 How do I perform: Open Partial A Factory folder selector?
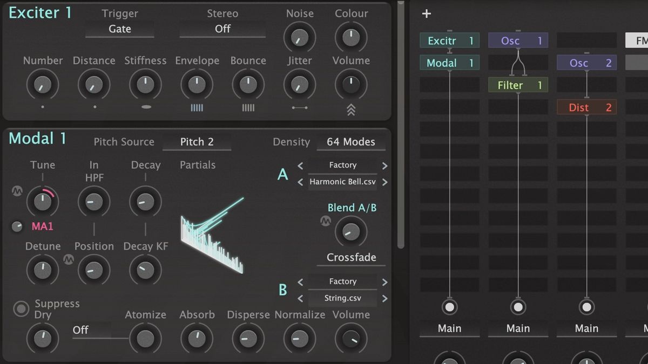343,166
